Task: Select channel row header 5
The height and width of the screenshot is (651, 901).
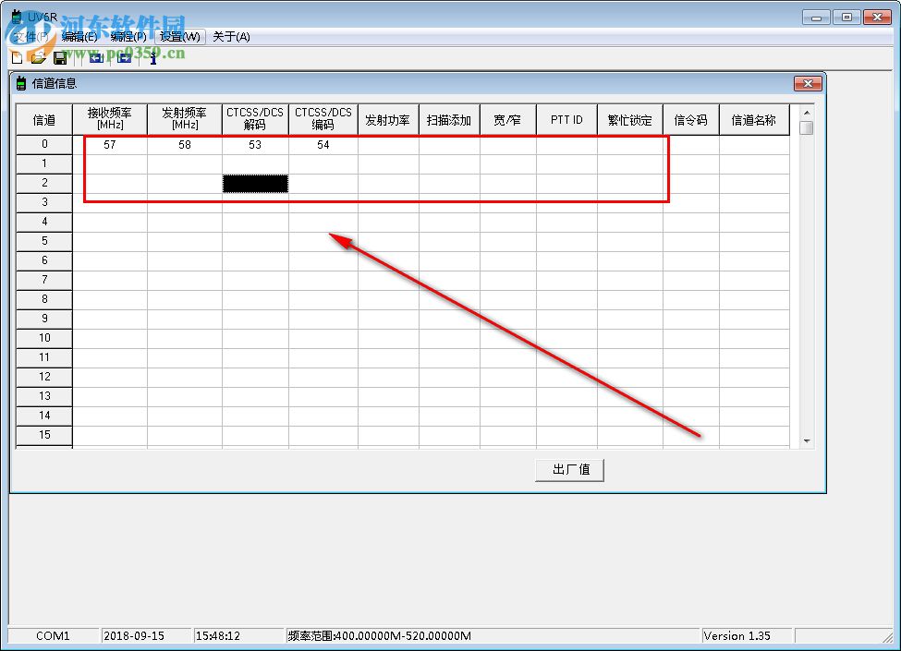Action: 44,241
